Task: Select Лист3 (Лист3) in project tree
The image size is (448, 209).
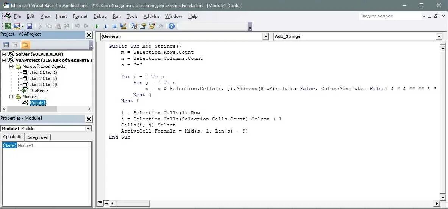Action: pyautogui.click(x=44, y=84)
